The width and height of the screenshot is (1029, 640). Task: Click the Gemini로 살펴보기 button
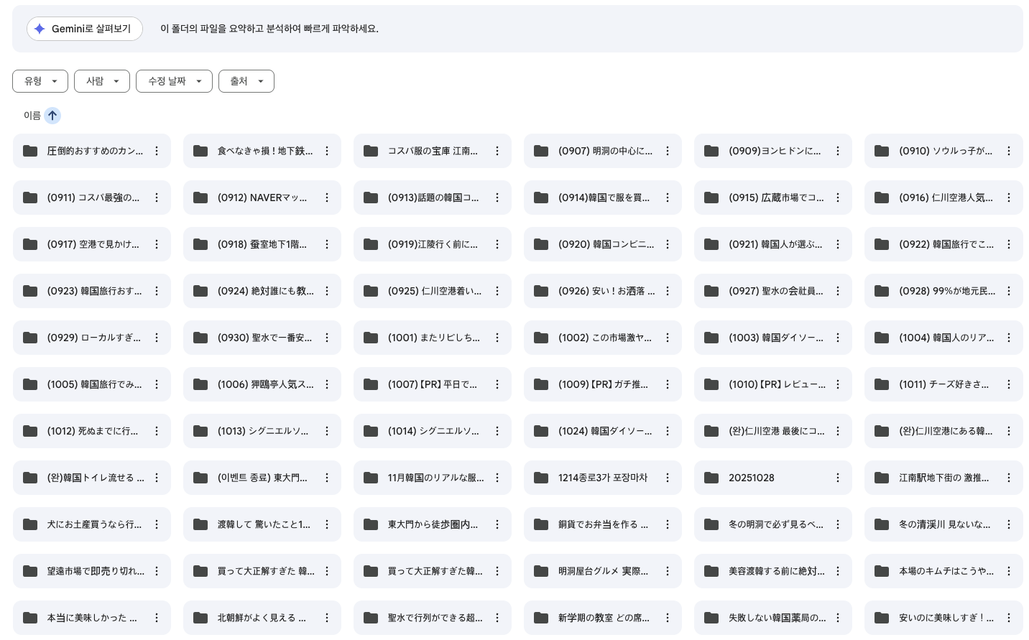(x=85, y=29)
